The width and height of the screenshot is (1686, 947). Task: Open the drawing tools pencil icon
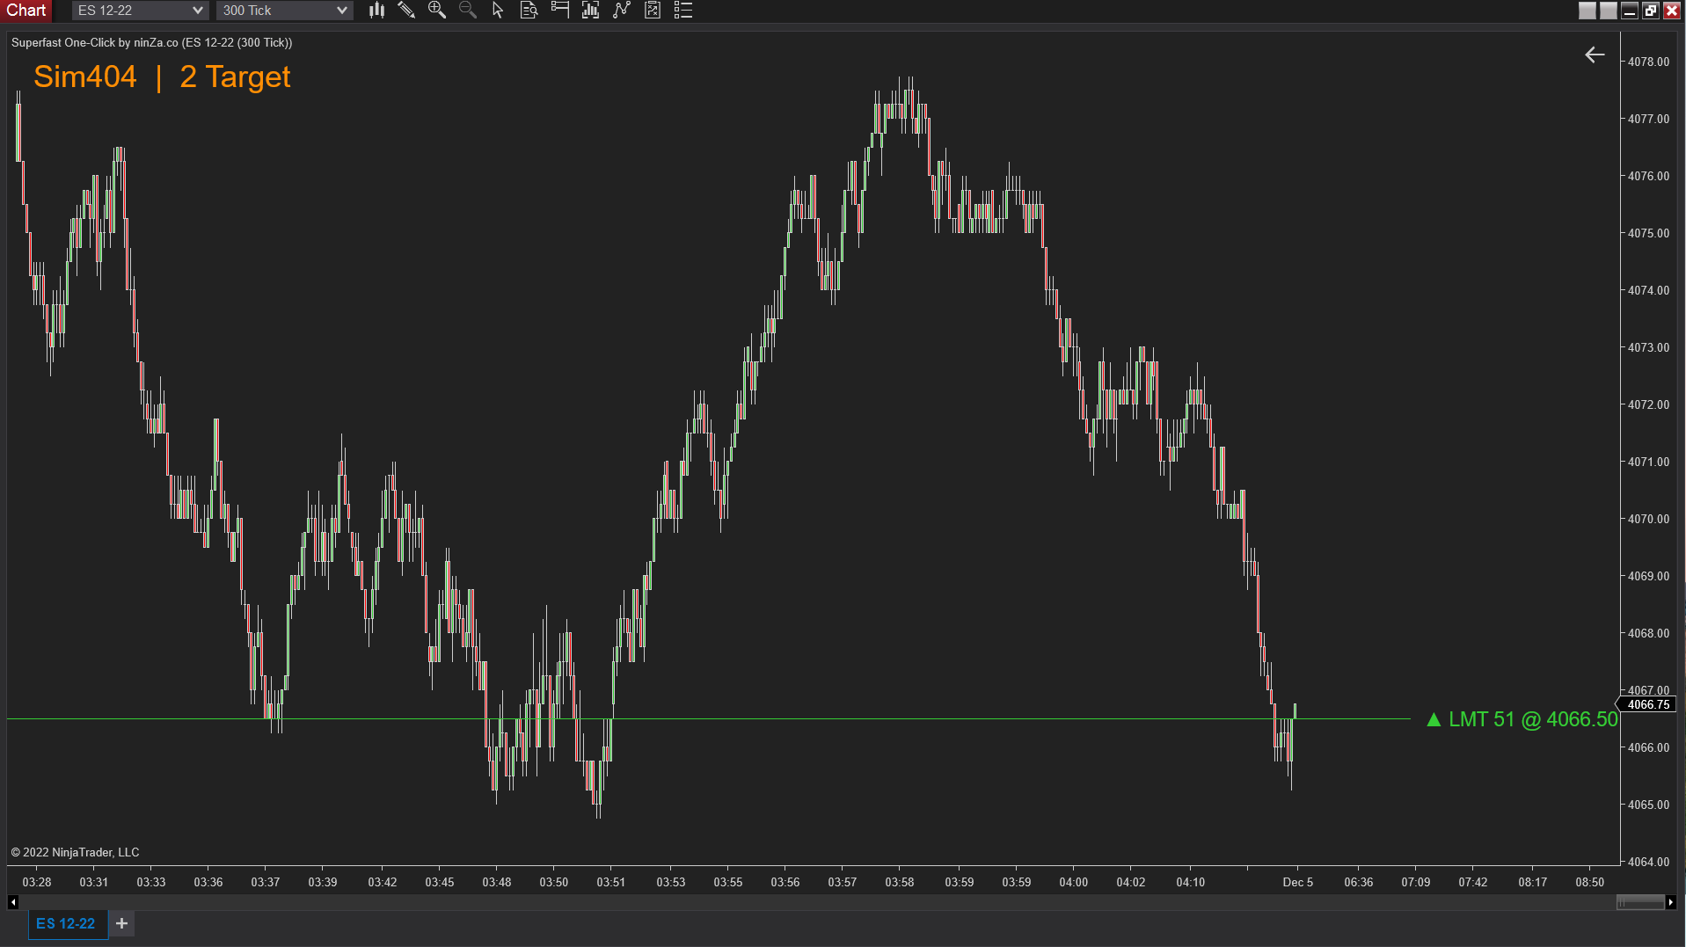(406, 11)
